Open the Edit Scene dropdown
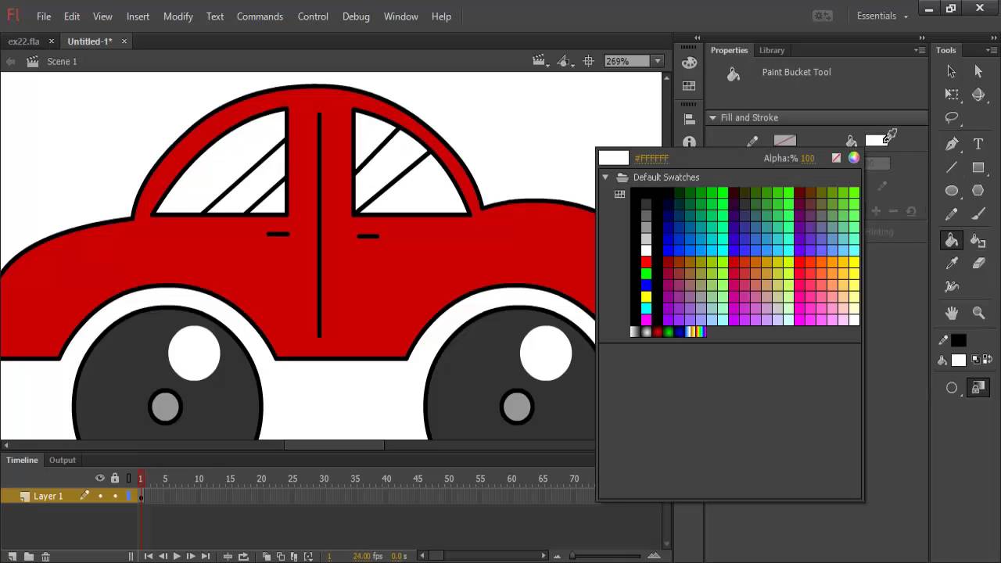This screenshot has height=563, width=1001. pos(539,61)
